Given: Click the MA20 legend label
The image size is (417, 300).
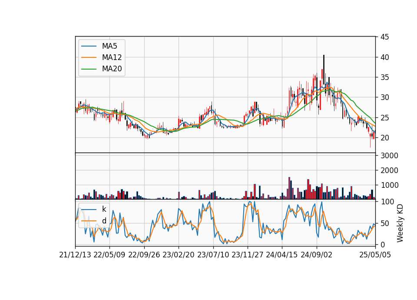Looking at the screenshot, I should click(112, 69).
